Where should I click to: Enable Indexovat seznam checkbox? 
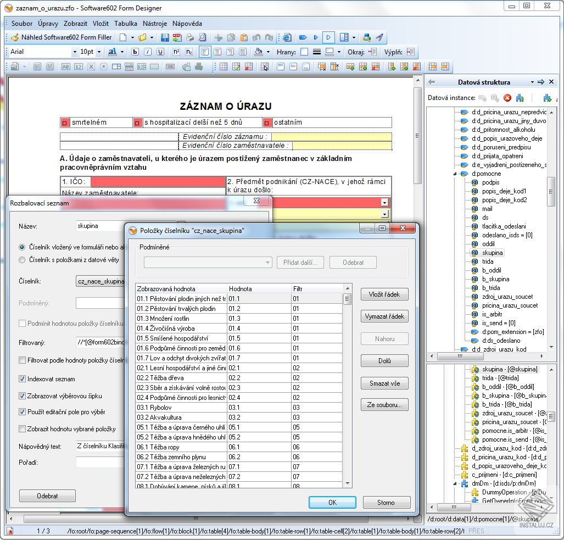(x=21, y=378)
